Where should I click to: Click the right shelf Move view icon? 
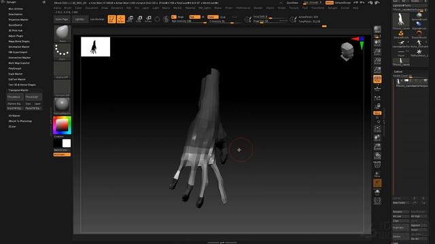[x=377, y=138]
